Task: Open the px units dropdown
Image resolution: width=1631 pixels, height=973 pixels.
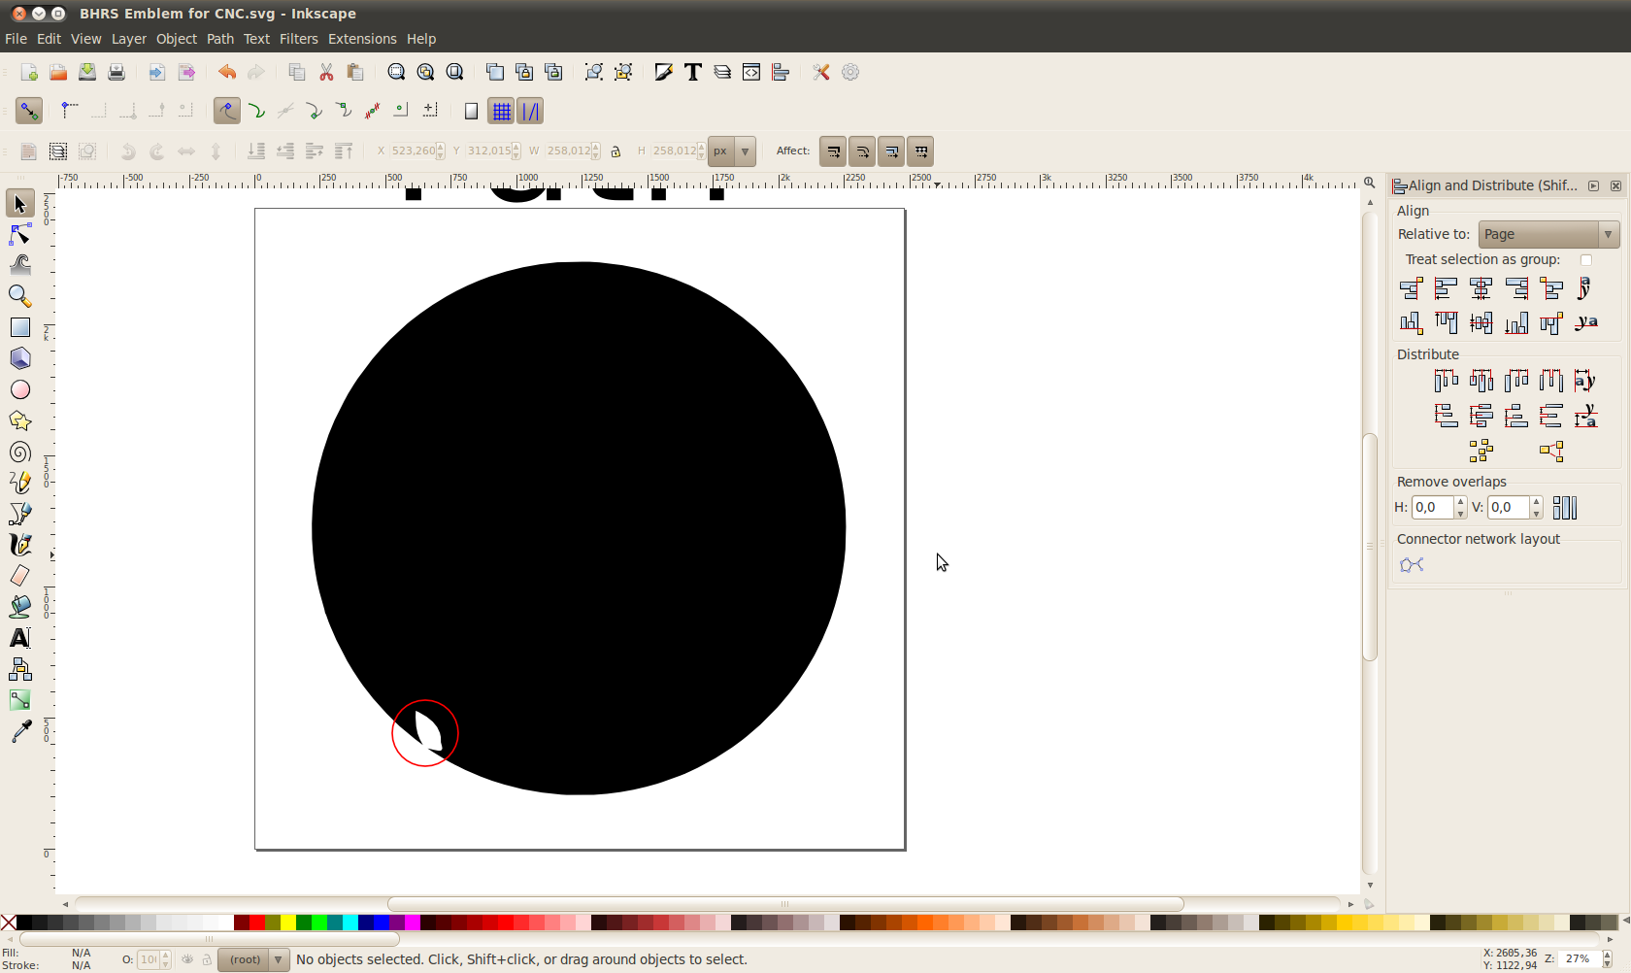Action: [732, 151]
